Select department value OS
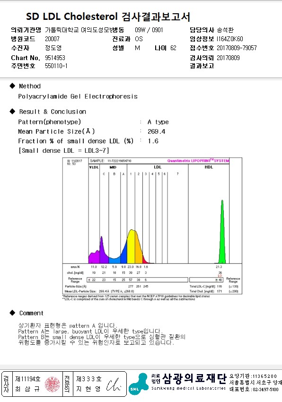 (x=139, y=39)
